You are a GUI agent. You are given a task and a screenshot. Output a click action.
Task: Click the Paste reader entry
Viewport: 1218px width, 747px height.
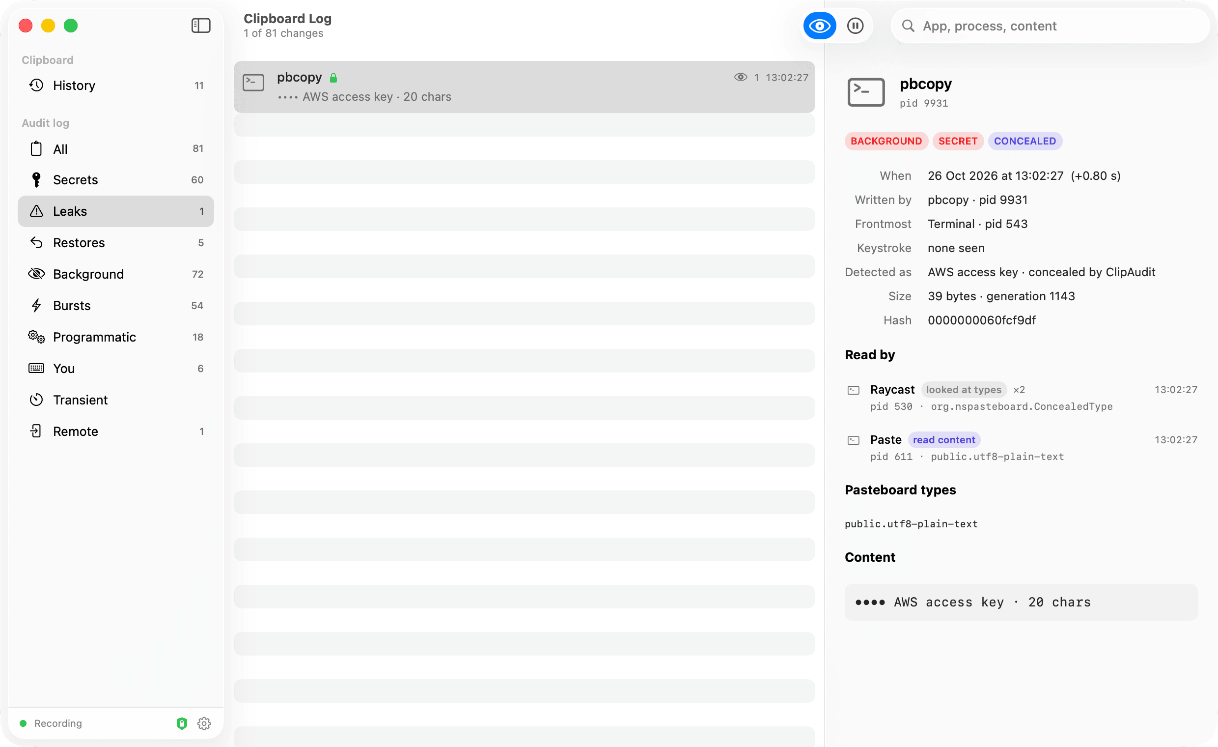point(1022,448)
